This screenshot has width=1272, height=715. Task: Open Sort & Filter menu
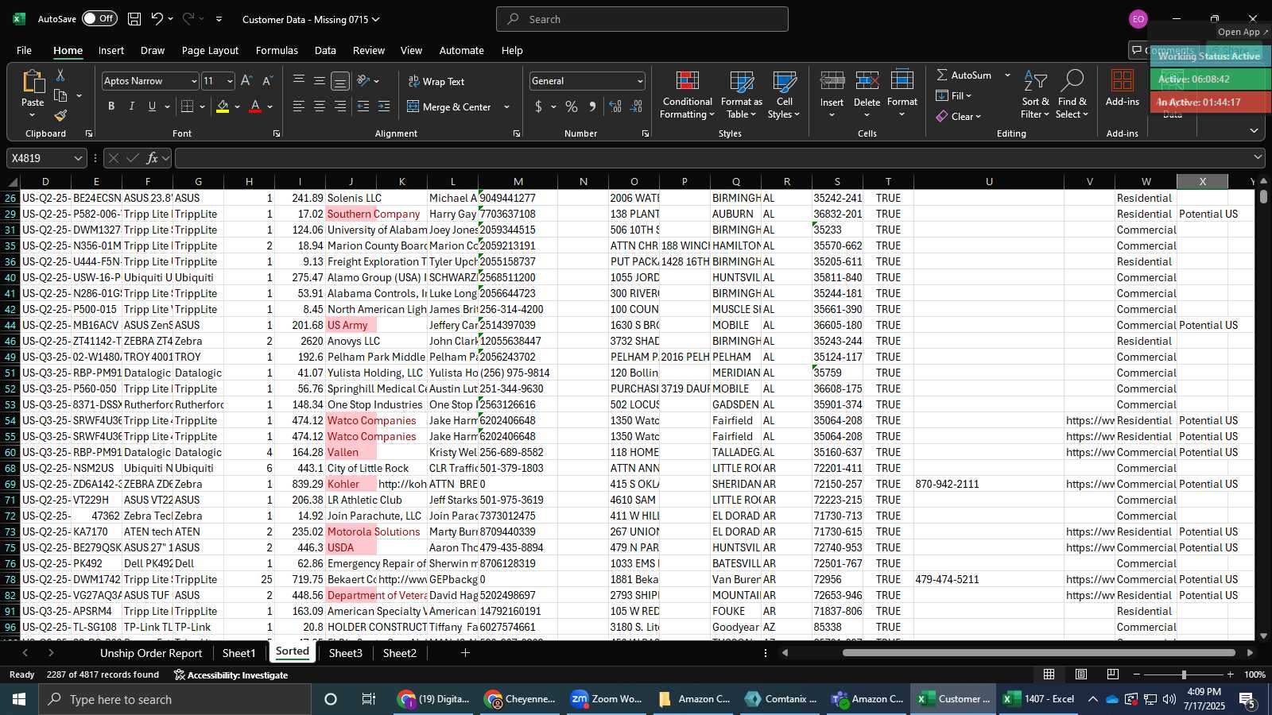point(1035,95)
